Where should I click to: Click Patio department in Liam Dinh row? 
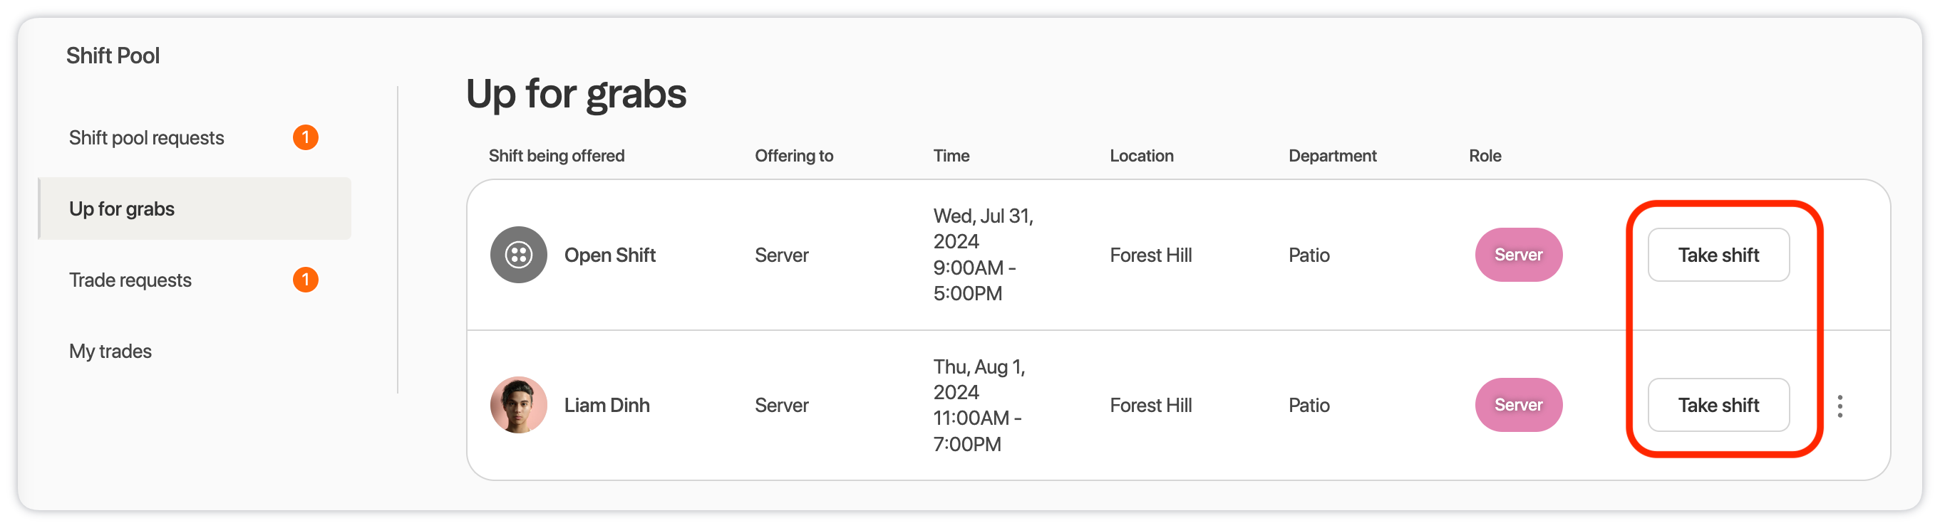pyautogui.click(x=1309, y=405)
